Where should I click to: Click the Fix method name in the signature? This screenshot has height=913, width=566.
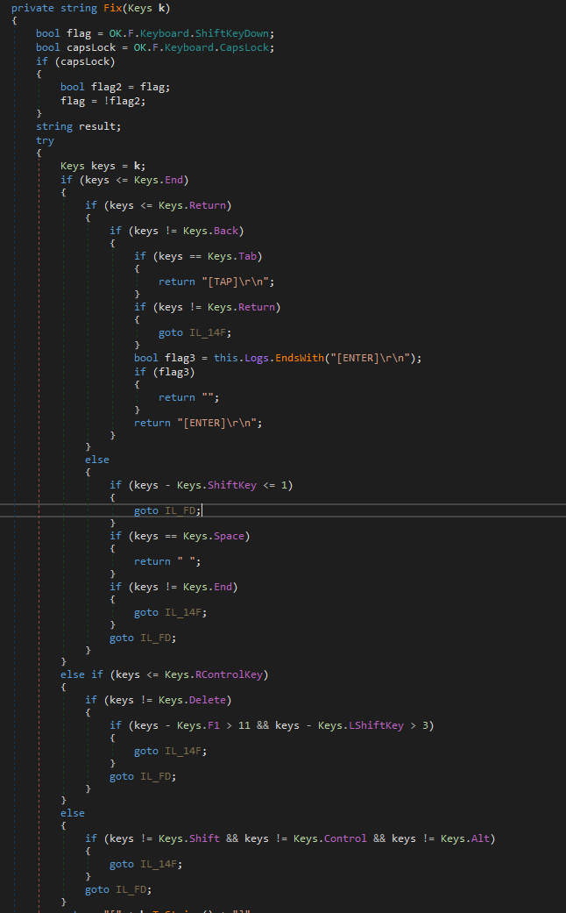coord(113,8)
